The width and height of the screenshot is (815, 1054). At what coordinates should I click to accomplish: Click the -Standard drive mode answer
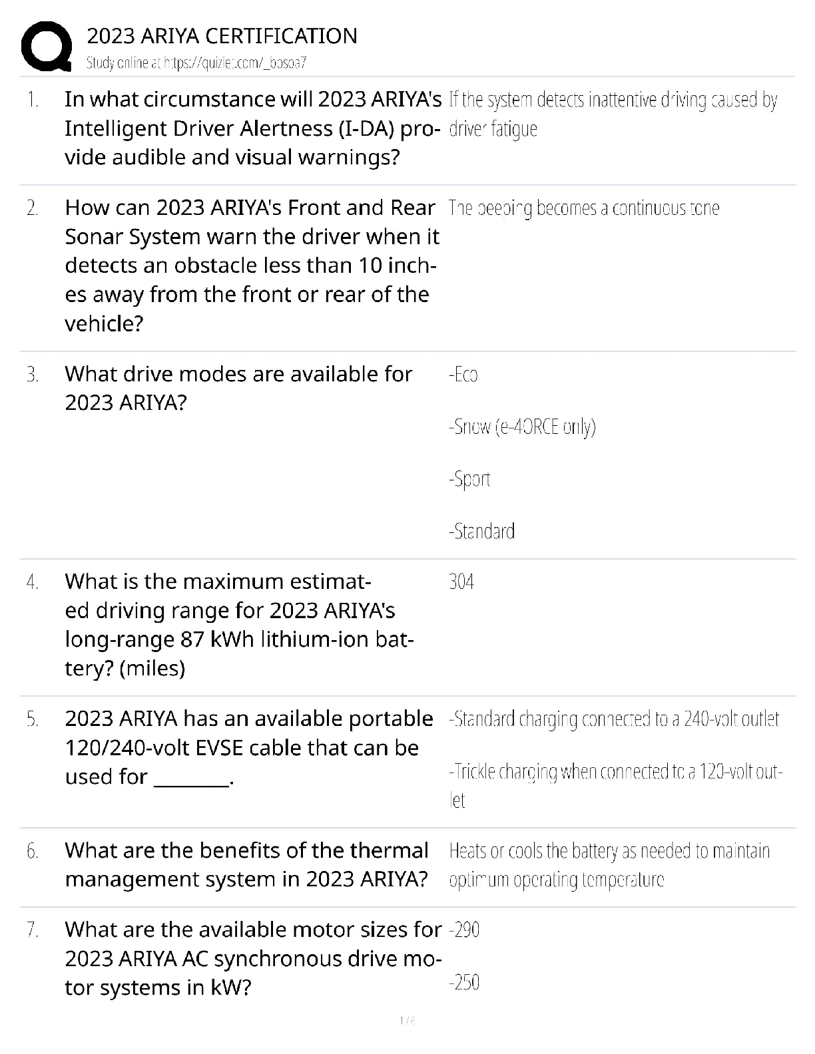point(481,532)
